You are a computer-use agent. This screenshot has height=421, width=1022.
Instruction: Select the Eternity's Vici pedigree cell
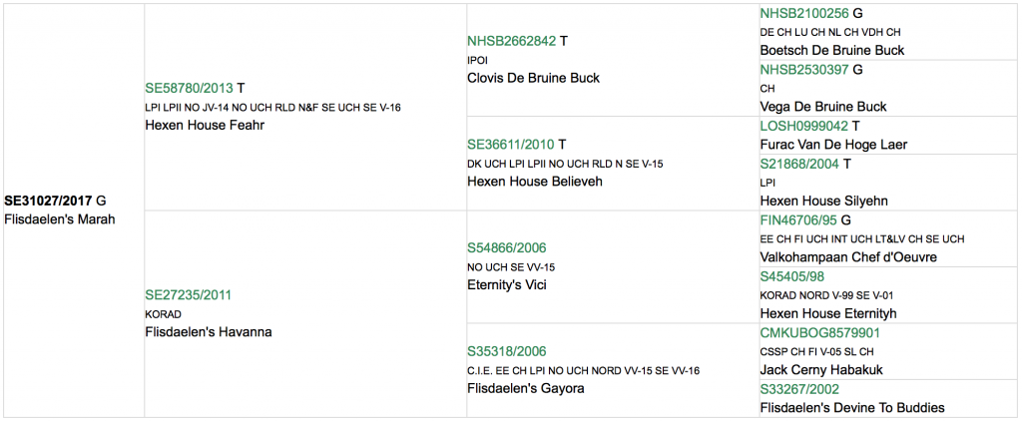pyautogui.click(x=613, y=266)
